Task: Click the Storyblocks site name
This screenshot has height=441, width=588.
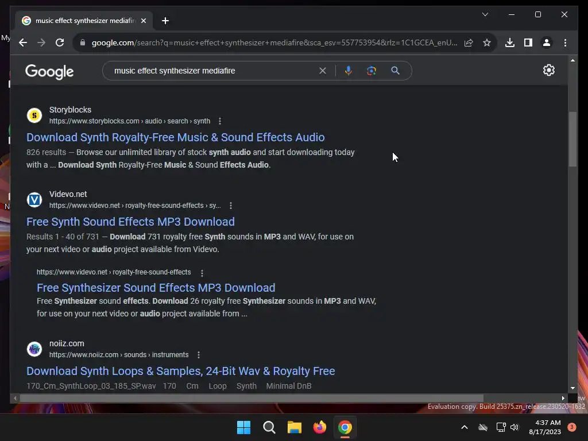Action: pos(70,110)
